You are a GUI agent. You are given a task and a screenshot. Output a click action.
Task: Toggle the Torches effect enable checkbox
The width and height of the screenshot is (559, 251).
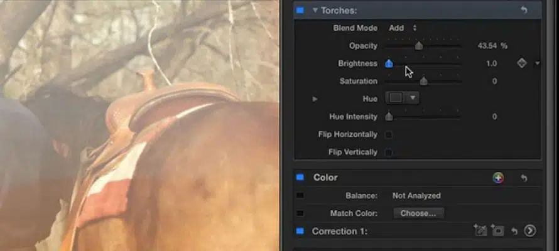click(x=300, y=10)
